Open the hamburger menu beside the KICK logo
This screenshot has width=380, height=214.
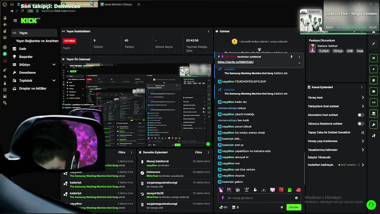pyautogui.click(x=15, y=21)
